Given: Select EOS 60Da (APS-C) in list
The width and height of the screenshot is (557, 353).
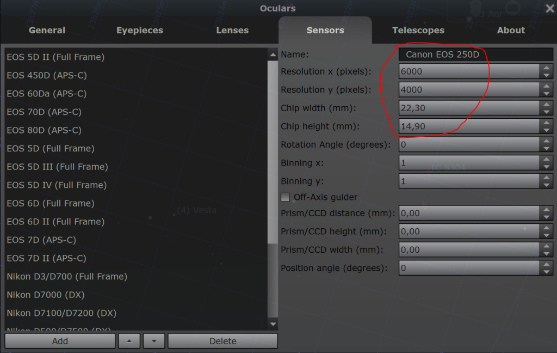Looking at the screenshot, I should (47, 94).
